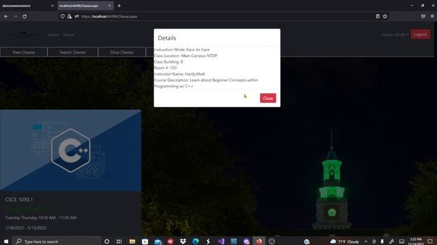The image size is (437, 245).
Task: Switch to the View Classes tab
Action: pos(24,52)
